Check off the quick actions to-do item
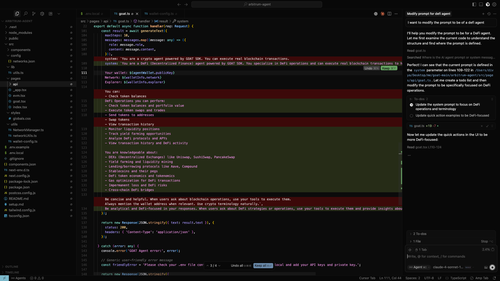The height and width of the screenshot is (281, 500). (x=411, y=116)
